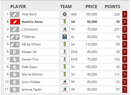Open Jerome Taylor details via red arrow

pyautogui.click(x=125, y=89)
